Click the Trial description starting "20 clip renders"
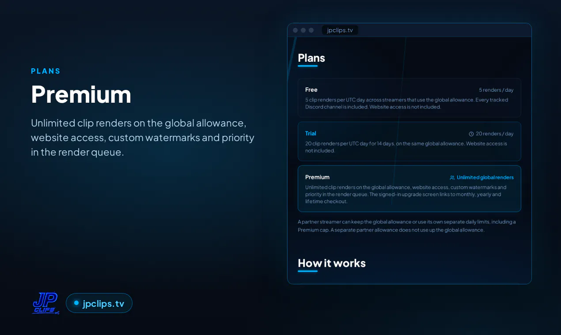The height and width of the screenshot is (335, 561). (x=406, y=147)
